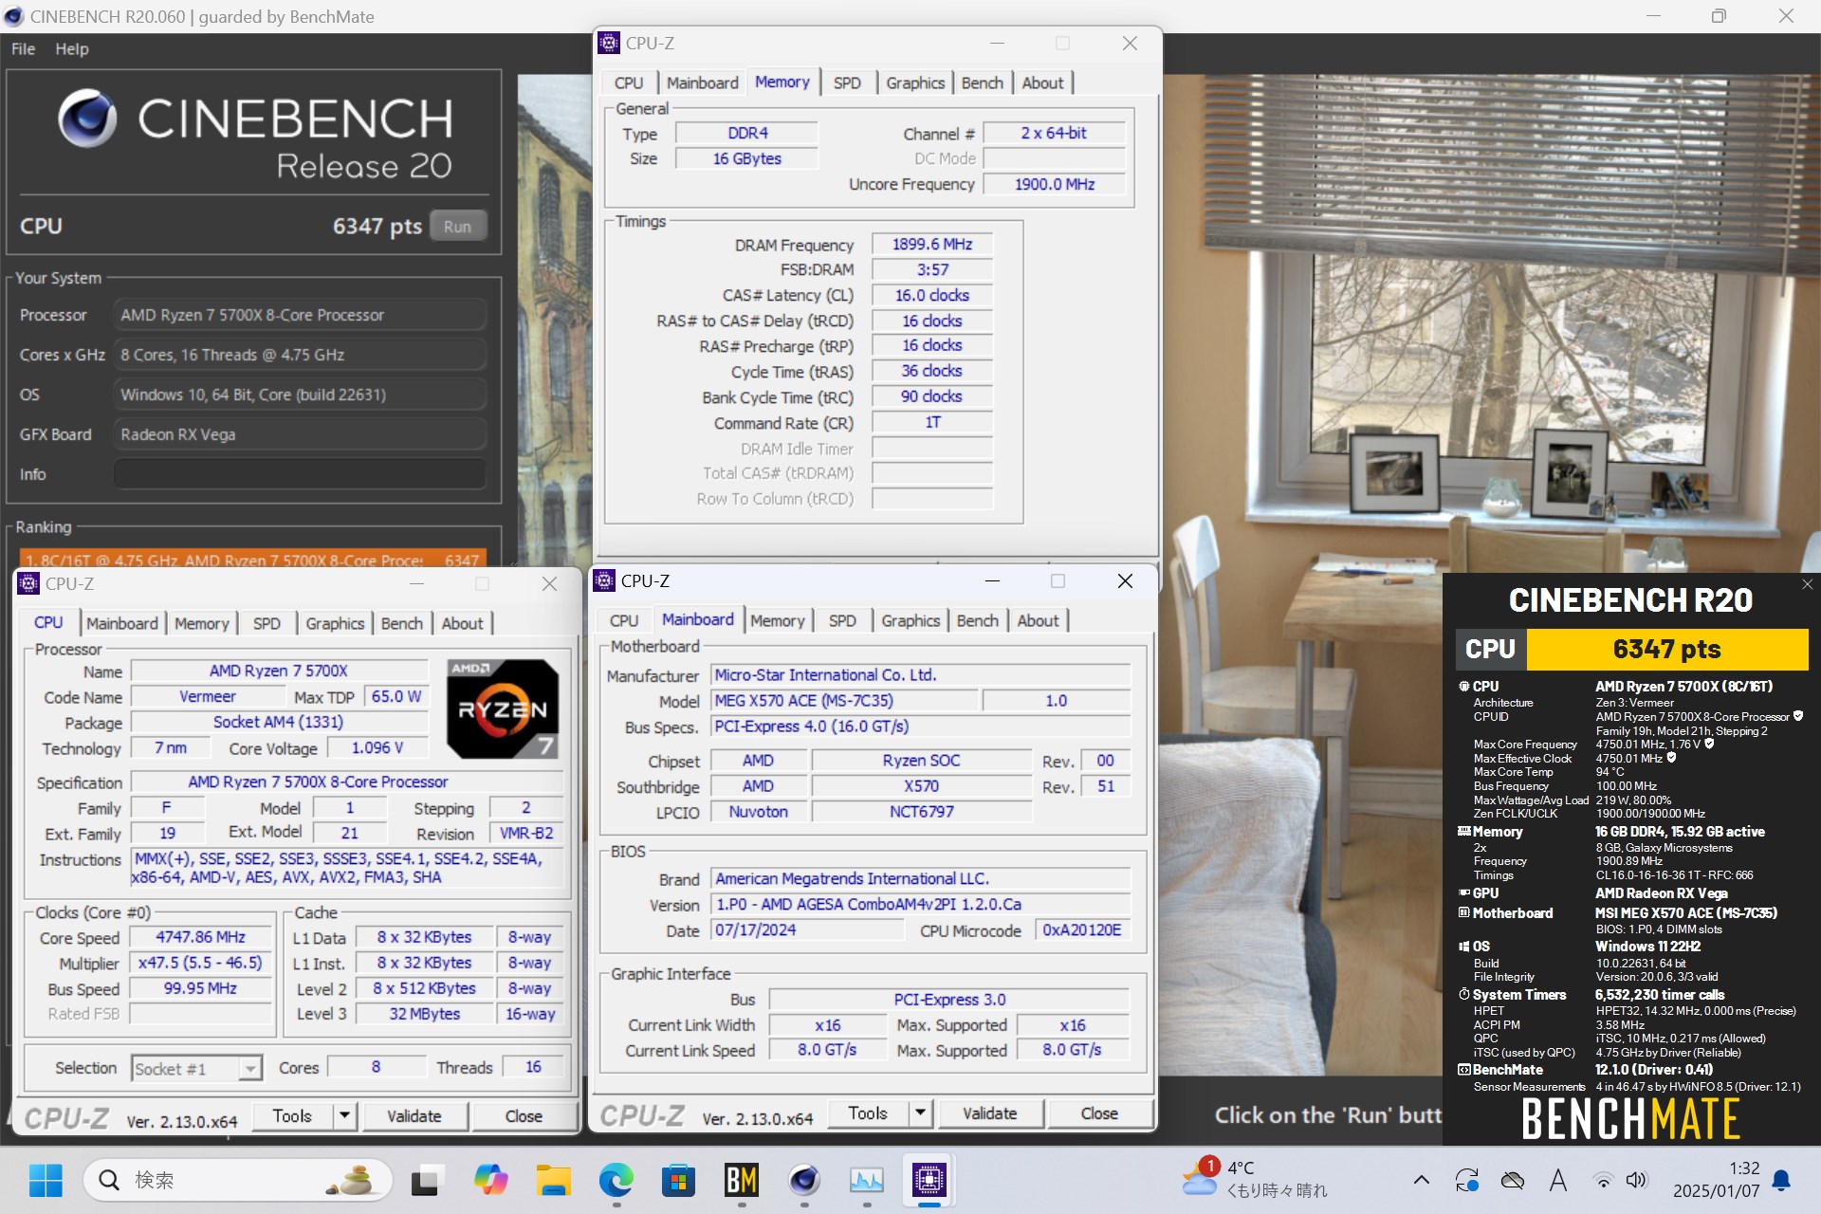Click the Ryzen 7 logo in CPU-Z
The width and height of the screenshot is (1821, 1214).
click(502, 708)
